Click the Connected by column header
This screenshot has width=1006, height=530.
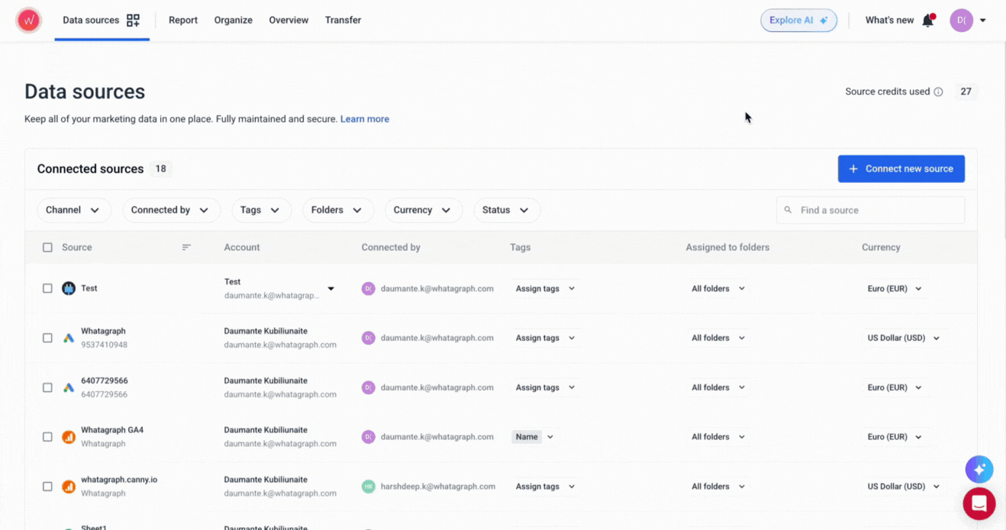(391, 247)
